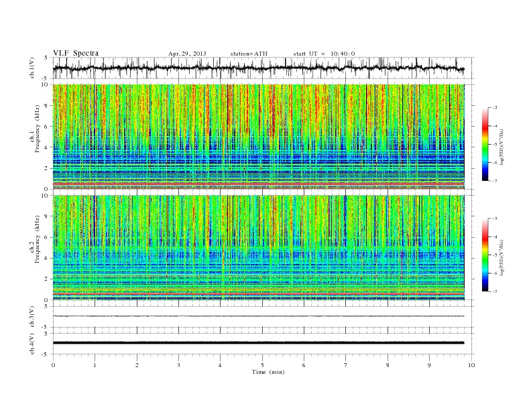This screenshot has height=410, width=531.
Task: Click the "-4" tick of ch.2 colorbar
Action: pyautogui.click(x=495, y=236)
